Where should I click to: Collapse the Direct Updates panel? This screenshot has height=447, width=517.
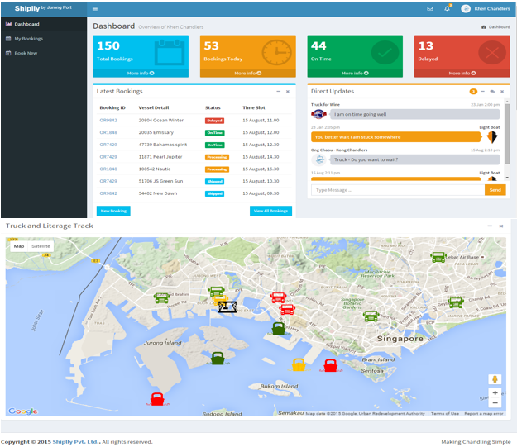tap(483, 92)
